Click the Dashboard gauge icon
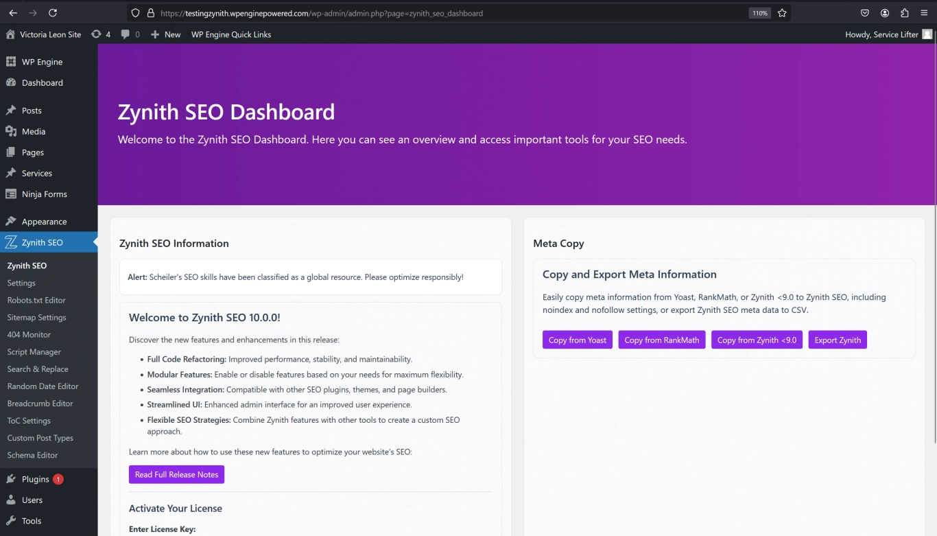The height and width of the screenshot is (536, 937). (x=10, y=82)
